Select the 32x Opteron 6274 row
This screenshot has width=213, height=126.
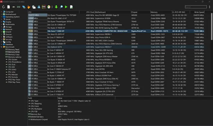click(116, 47)
